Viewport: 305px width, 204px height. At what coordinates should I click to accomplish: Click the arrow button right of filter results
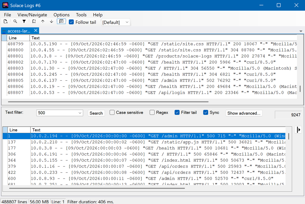(298, 130)
